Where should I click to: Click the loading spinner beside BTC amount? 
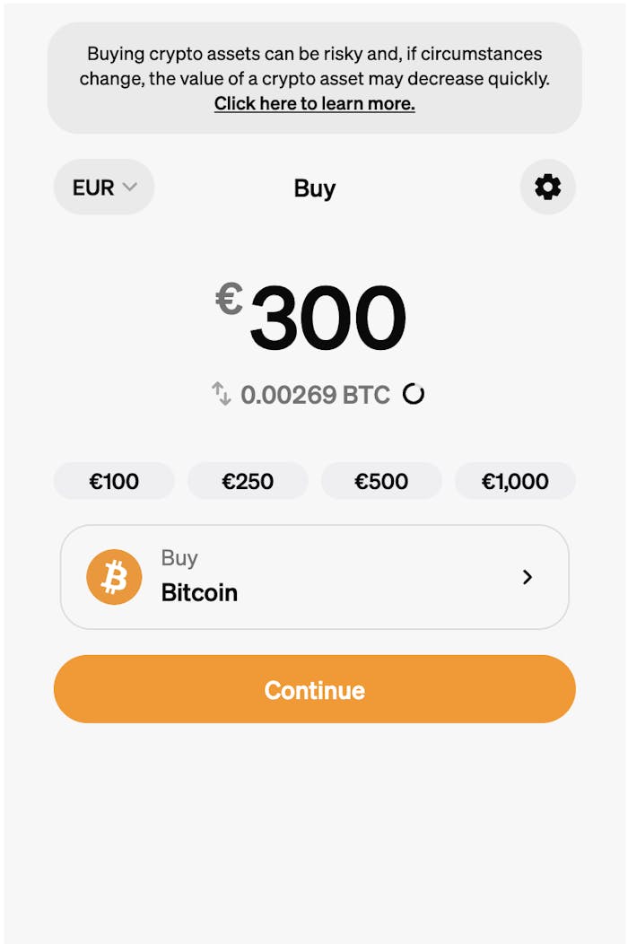click(413, 394)
